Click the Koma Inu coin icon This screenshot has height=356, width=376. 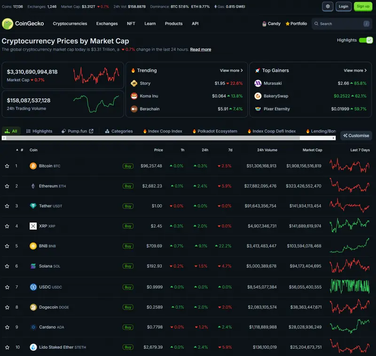tap(134, 96)
